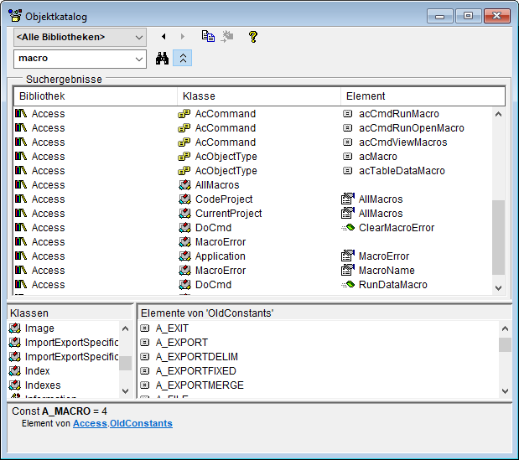519x460 pixels.
Task: Collapse the search results pane
Action: [184, 59]
